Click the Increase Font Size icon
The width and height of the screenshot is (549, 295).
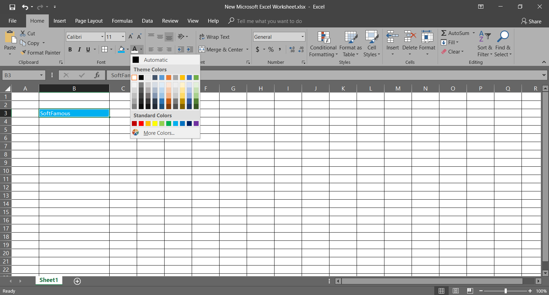click(x=131, y=37)
